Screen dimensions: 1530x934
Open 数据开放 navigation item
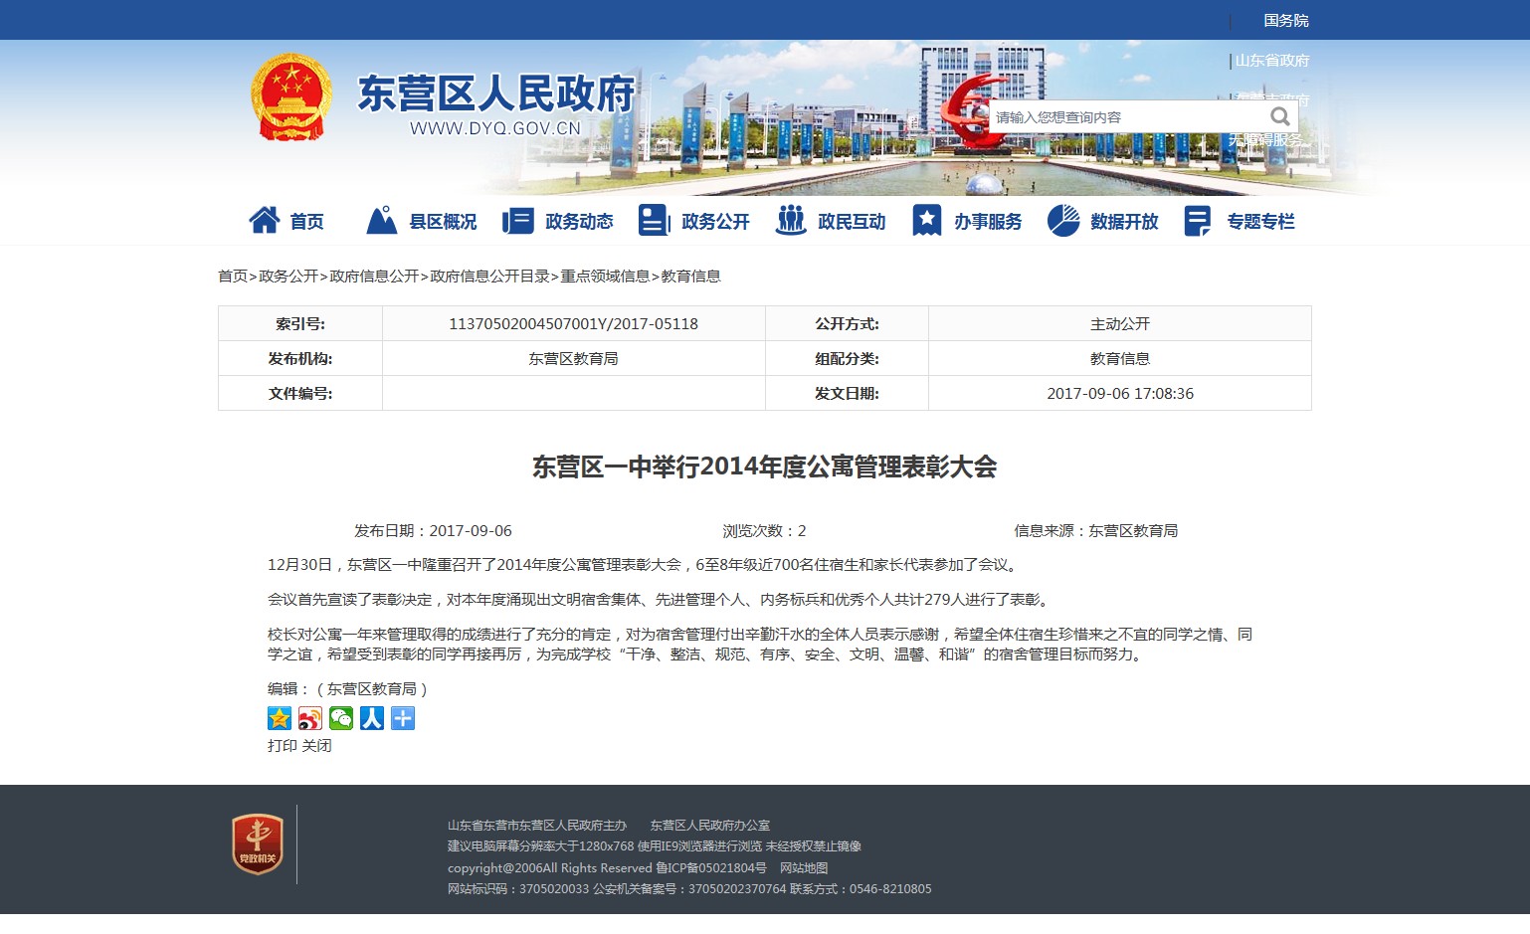pyautogui.click(x=1103, y=221)
